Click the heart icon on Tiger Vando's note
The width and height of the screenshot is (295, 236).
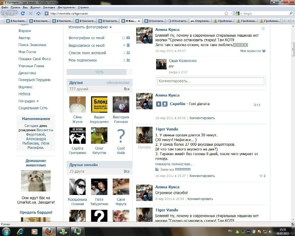click(x=261, y=176)
